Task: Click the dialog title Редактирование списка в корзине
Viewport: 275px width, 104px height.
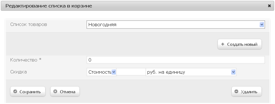Action: [49, 6]
